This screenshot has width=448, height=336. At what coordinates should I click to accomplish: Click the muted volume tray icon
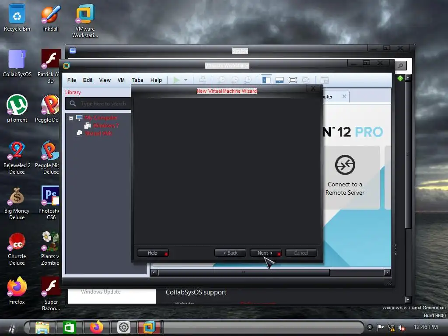[x=402, y=327]
